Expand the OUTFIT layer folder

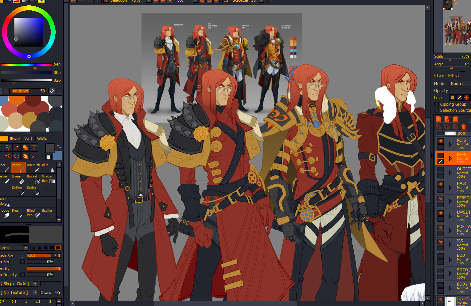point(450,173)
